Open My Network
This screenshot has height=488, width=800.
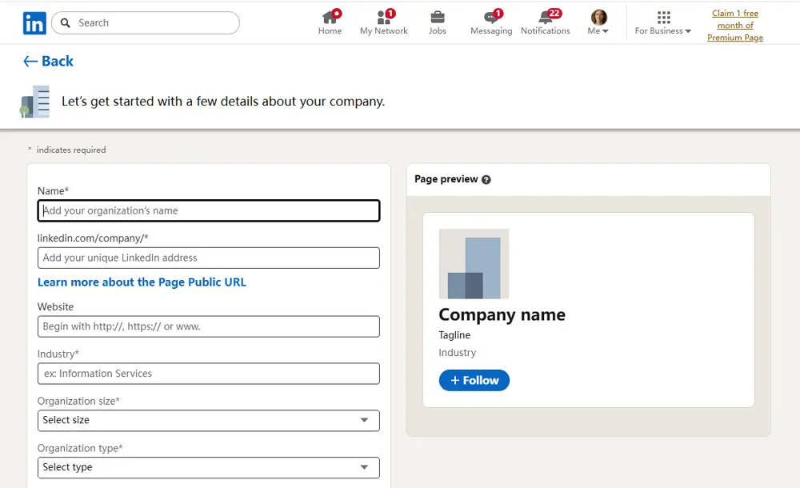[x=383, y=22]
